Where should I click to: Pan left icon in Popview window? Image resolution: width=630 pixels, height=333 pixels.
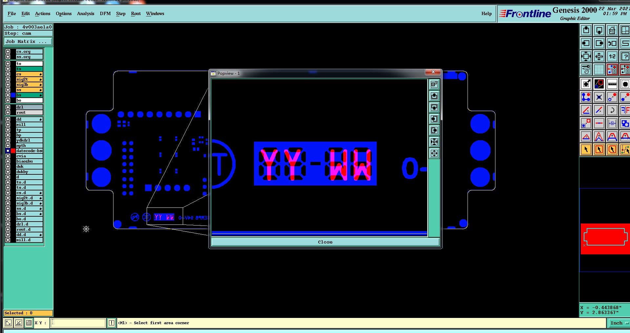434,119
